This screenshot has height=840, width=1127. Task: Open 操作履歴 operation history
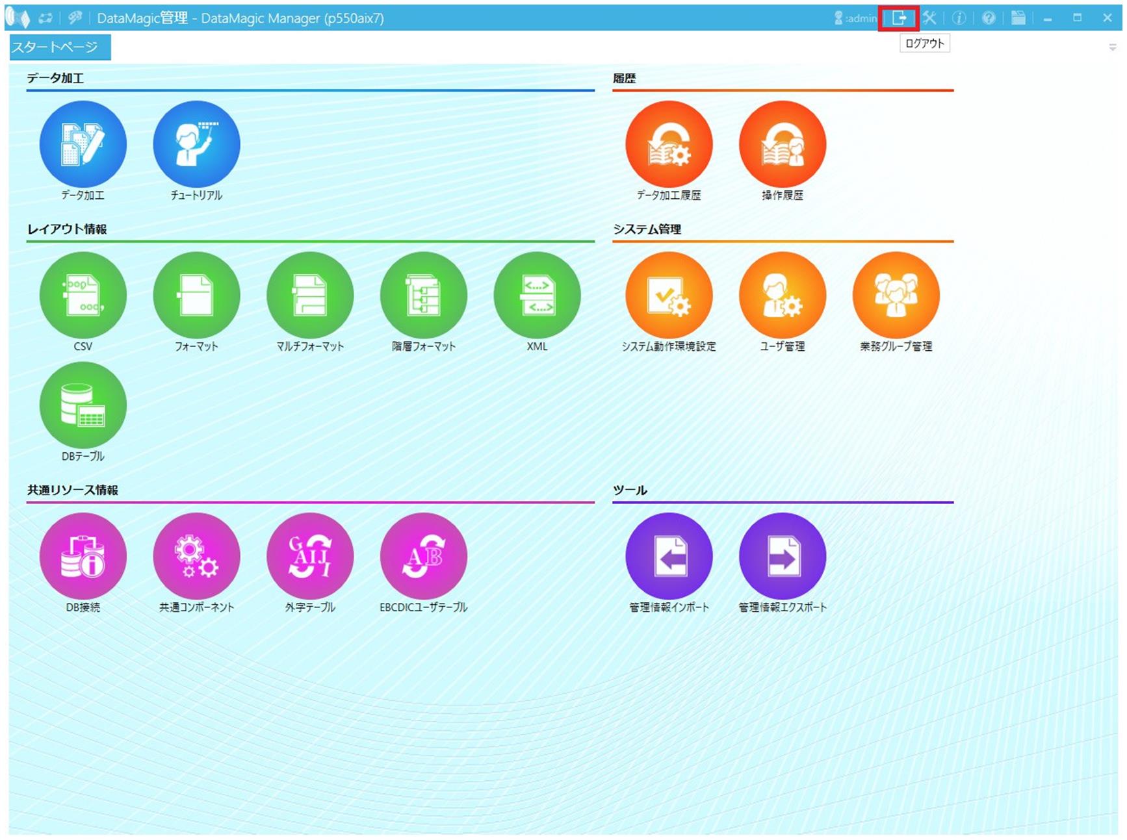point(783,144)
